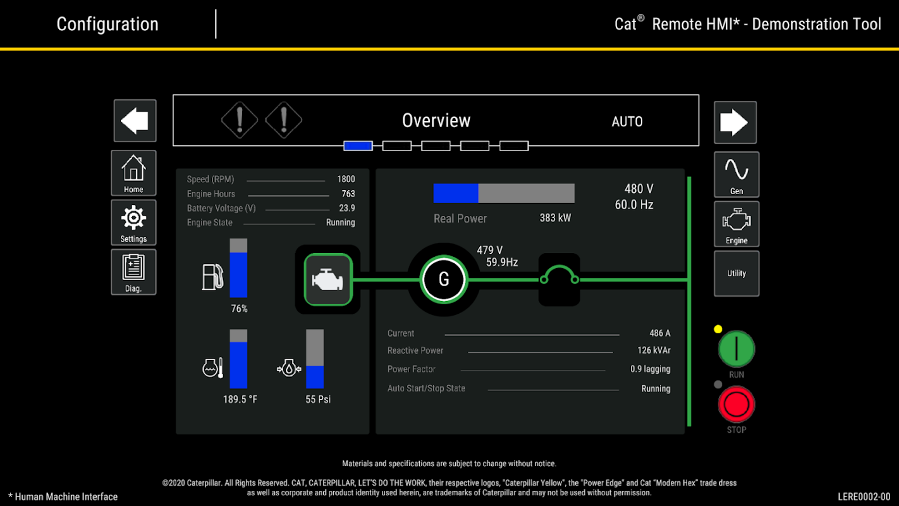Viewport: 899px width, 506px height.
Task: Click the Reactive Power value 126 kVAr
Action: (x=654, y=350)
